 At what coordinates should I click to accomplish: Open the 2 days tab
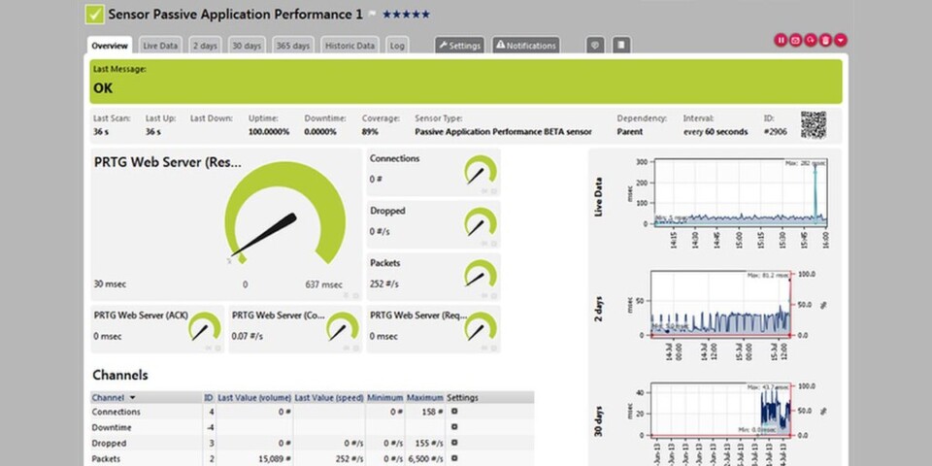205,46
